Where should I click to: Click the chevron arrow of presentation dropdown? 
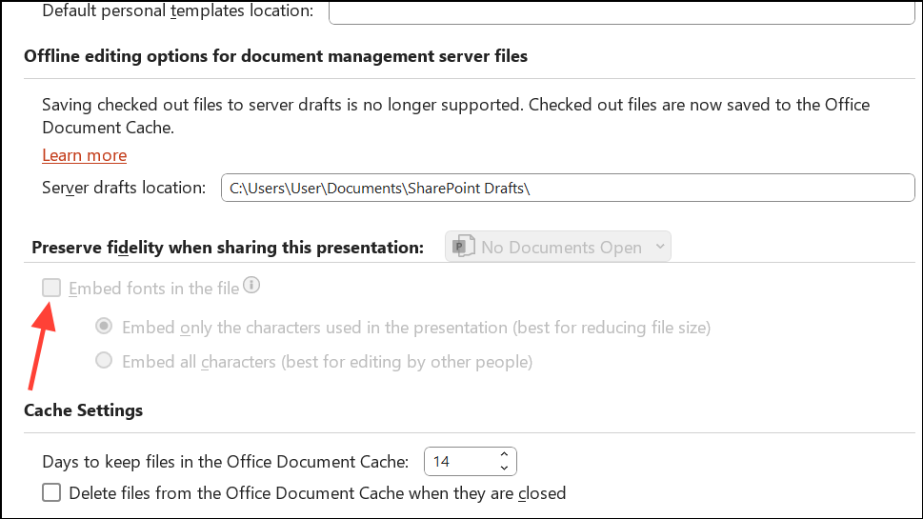[656, 248]
